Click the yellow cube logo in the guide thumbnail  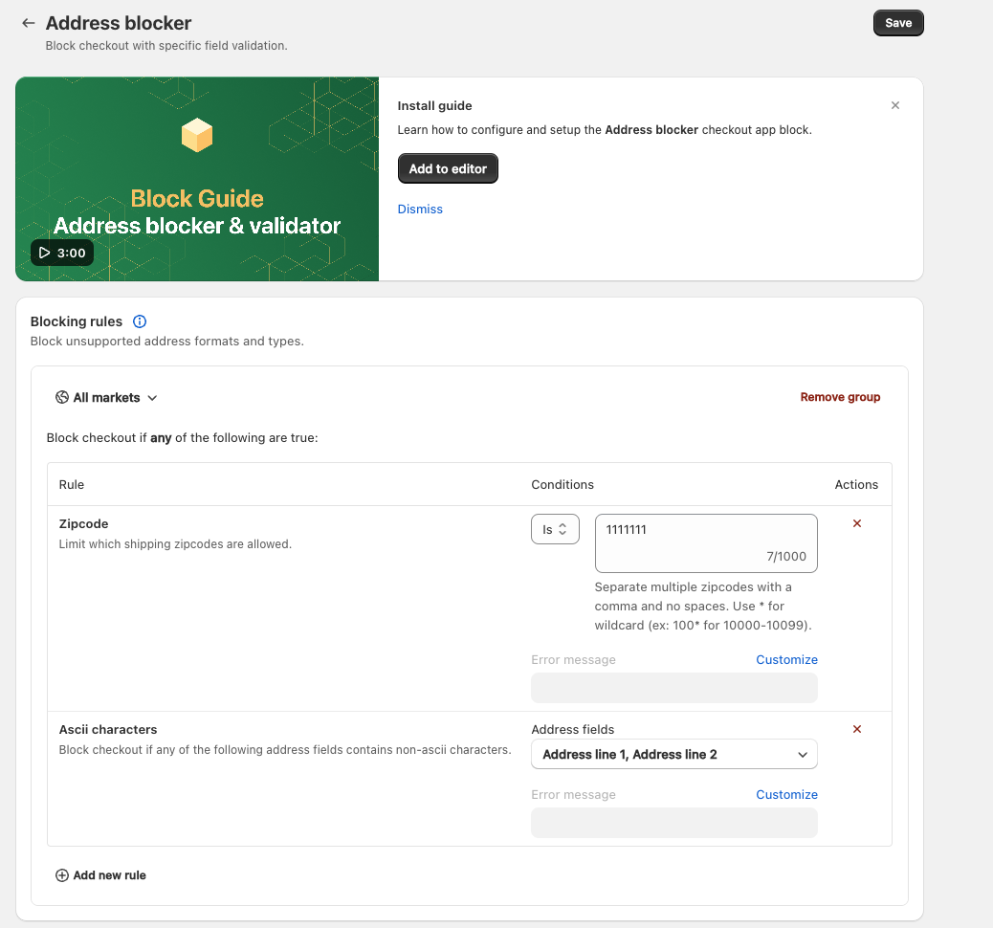point(196,135)
